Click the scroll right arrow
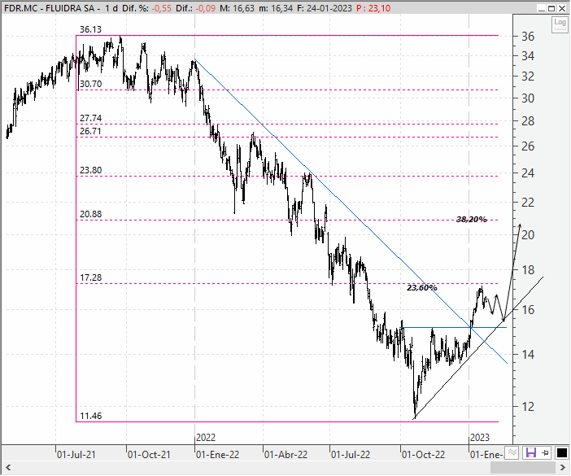The height and width of the screenshot is (476, 571). tap(562, 467)
